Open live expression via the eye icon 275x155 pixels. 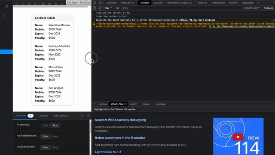tap(117, 8)
